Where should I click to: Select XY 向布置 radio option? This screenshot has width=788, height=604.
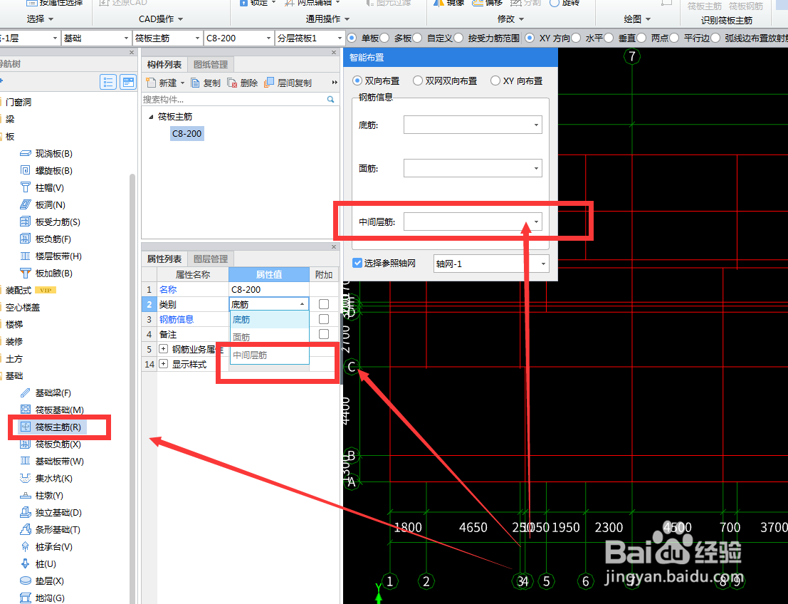[x=495, y=81]
